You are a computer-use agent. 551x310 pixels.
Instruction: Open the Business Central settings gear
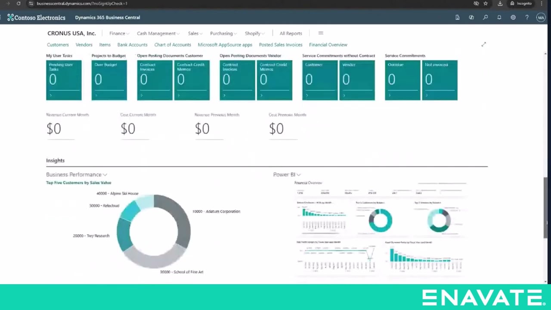pyautogui.click(x=513, y=18)
